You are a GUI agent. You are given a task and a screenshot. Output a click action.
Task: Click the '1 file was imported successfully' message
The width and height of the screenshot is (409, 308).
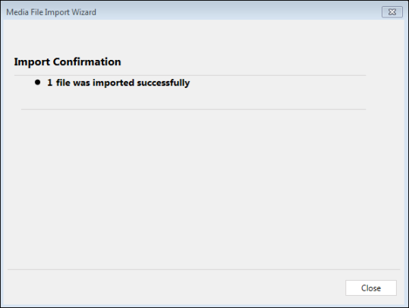pyautogui.click(x=118, y=83)
